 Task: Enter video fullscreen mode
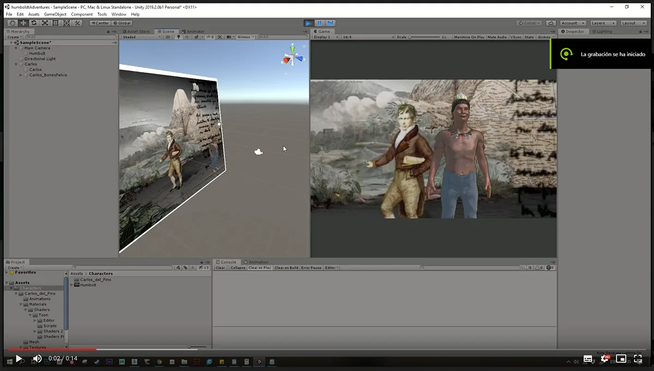638,358
